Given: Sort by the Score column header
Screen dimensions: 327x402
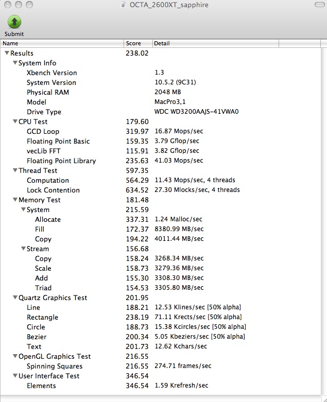Looking at the screenshot, I should click(138, 43).
